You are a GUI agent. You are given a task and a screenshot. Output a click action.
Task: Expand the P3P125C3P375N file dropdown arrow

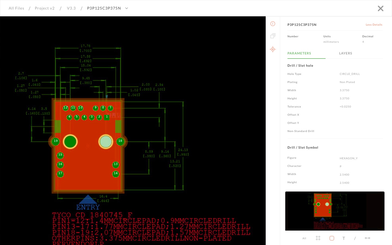pyautogui.click(x=127, y=8)
